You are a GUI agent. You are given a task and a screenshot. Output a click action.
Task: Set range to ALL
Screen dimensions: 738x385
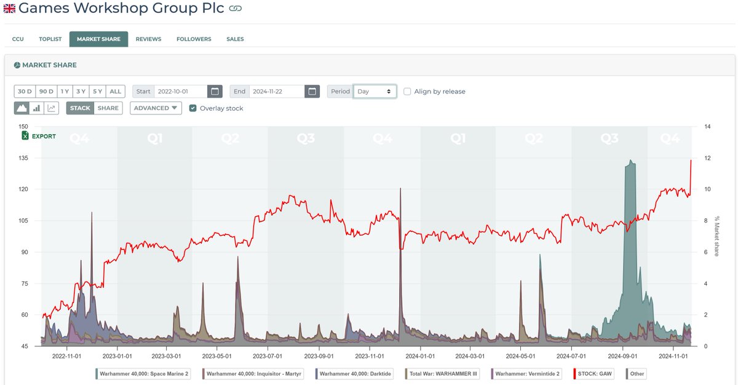[x=116, y=91]
